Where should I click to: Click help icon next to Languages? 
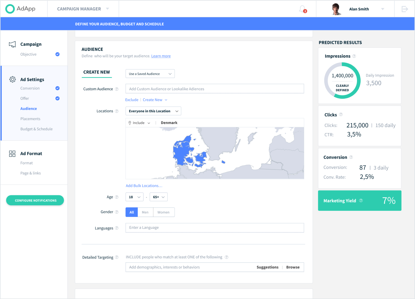click(x=117, y=228)
